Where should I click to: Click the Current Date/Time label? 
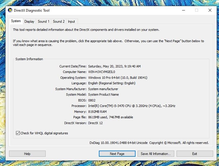click(73, 66)
